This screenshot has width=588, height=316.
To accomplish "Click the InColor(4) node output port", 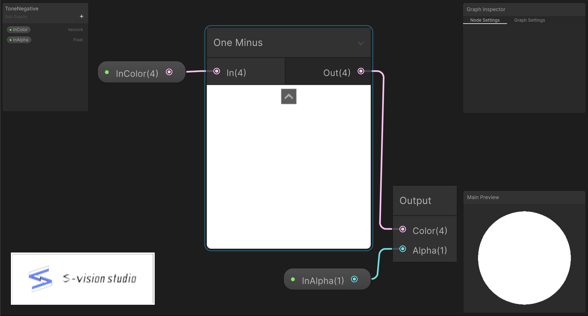I will click(x=169, y=72).
